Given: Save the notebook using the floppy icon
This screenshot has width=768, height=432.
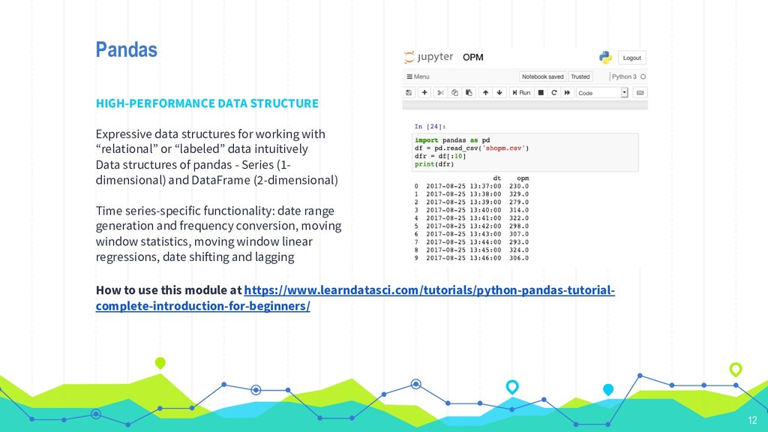Looking at the screenshot, I should coord(409,92).
